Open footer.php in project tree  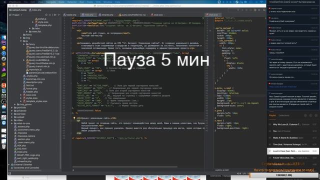31,88
